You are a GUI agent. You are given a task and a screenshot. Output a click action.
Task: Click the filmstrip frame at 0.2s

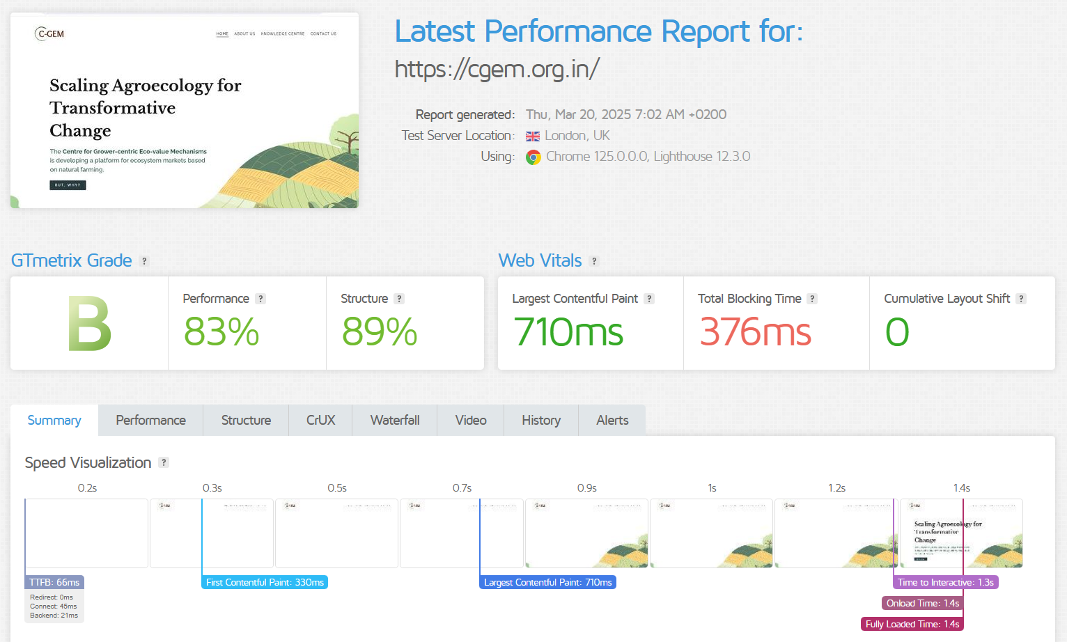click(x=87, y=533)
